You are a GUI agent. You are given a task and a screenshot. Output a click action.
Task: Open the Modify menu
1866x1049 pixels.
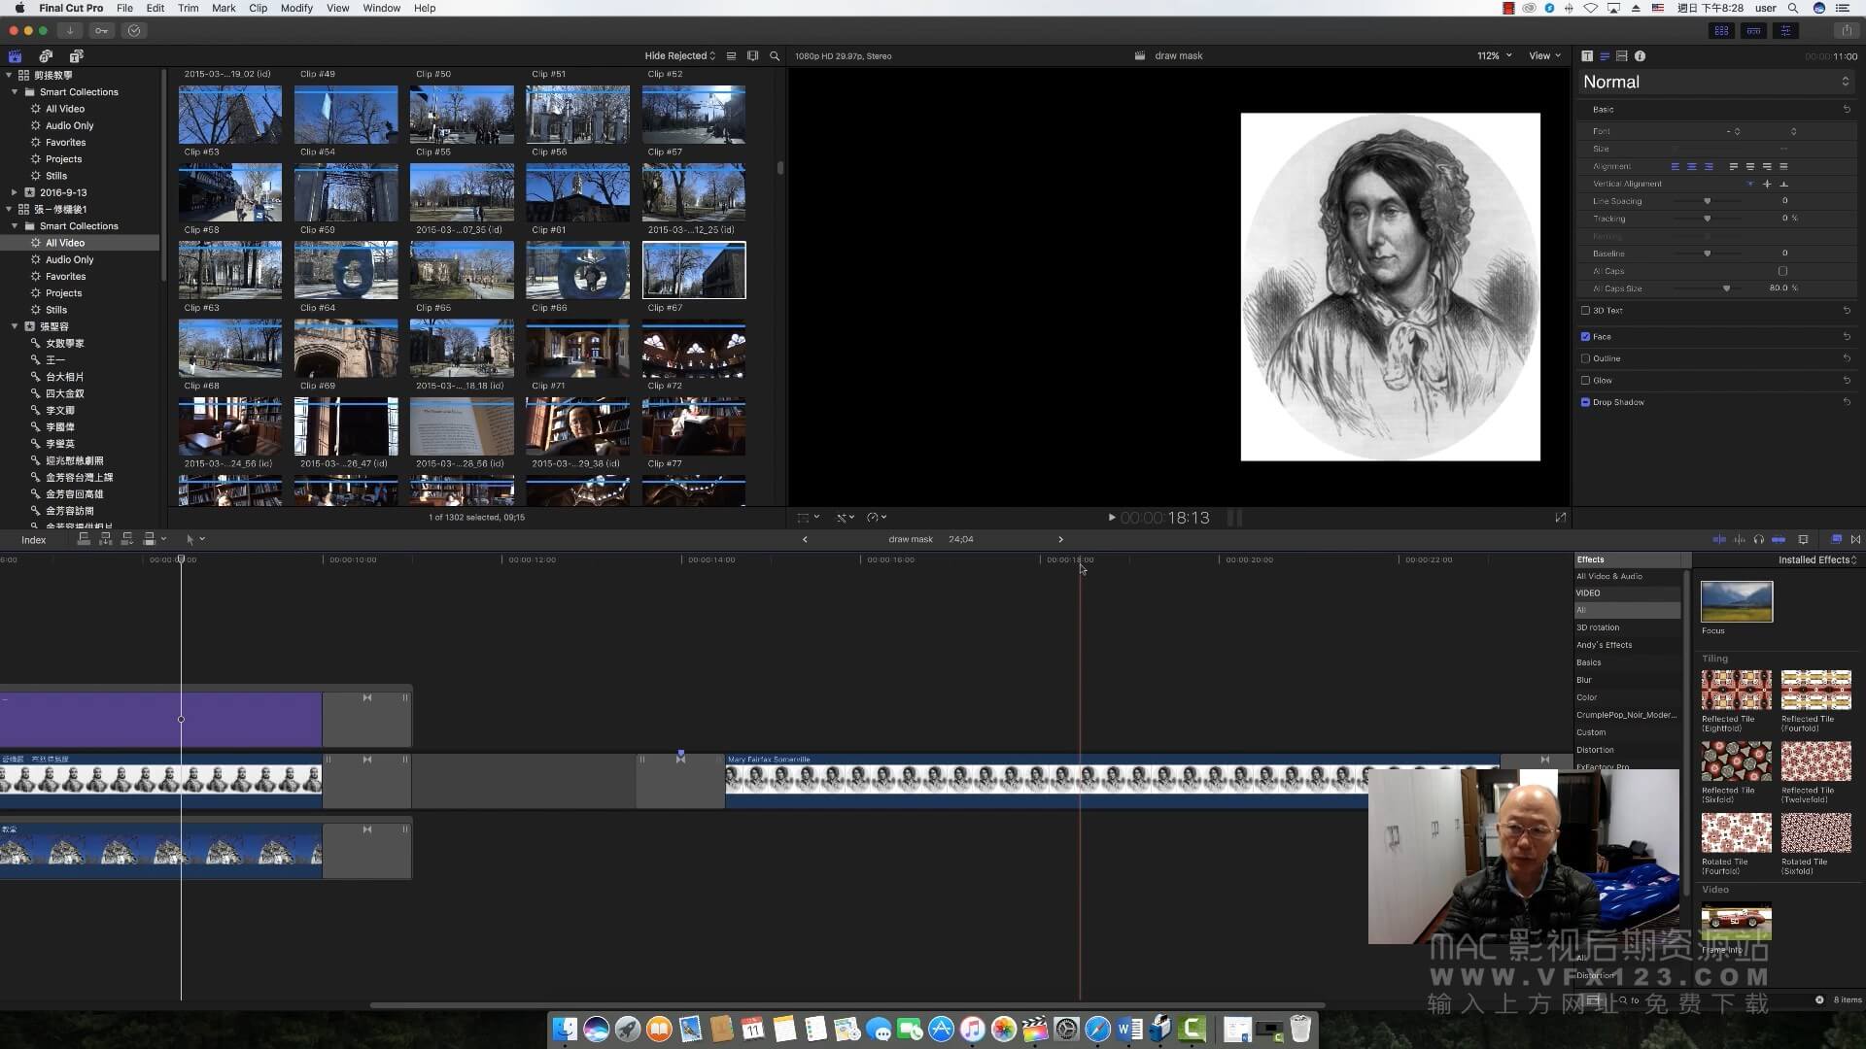(296, 8)
